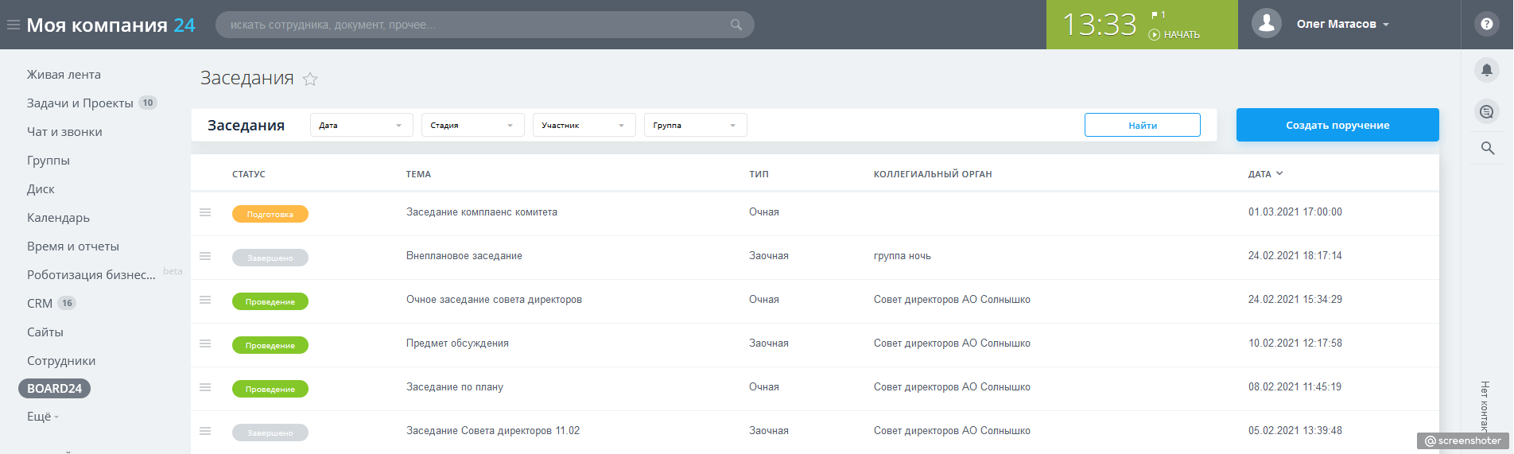Click the right sidebar search icon
This screenshot has width=1514, height=454.
point(1487,149)
